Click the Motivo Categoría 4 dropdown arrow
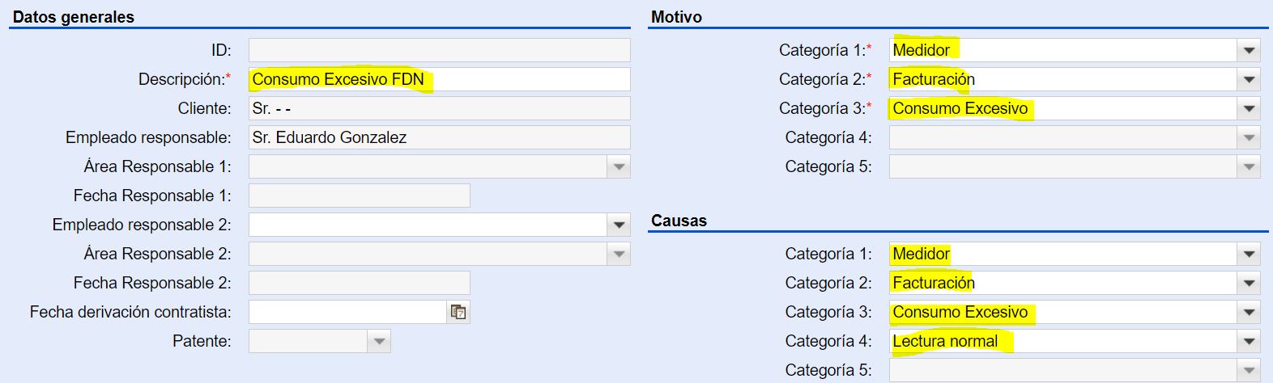This screenshot has width=1273, height=383. 1249,137
